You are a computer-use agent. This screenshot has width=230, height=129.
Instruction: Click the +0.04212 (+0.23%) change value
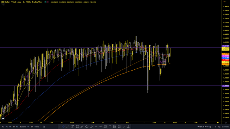(x=90, y=2)
